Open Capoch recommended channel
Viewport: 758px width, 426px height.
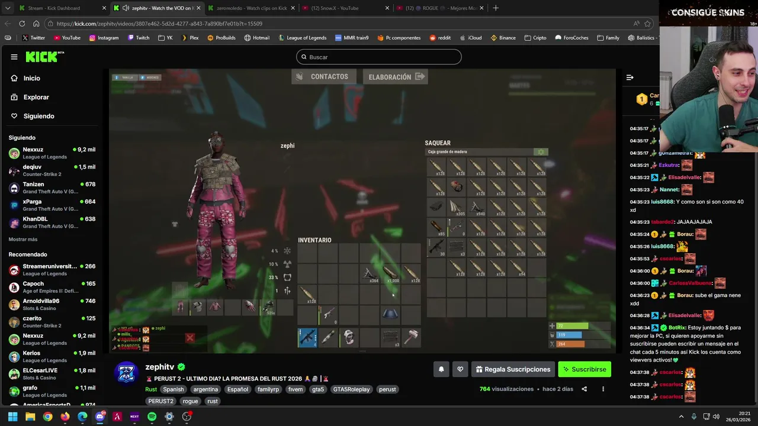(x=52, y=287)
